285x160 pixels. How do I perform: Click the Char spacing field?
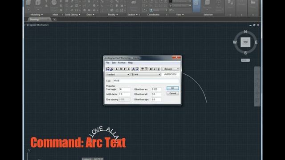(124, 100)
